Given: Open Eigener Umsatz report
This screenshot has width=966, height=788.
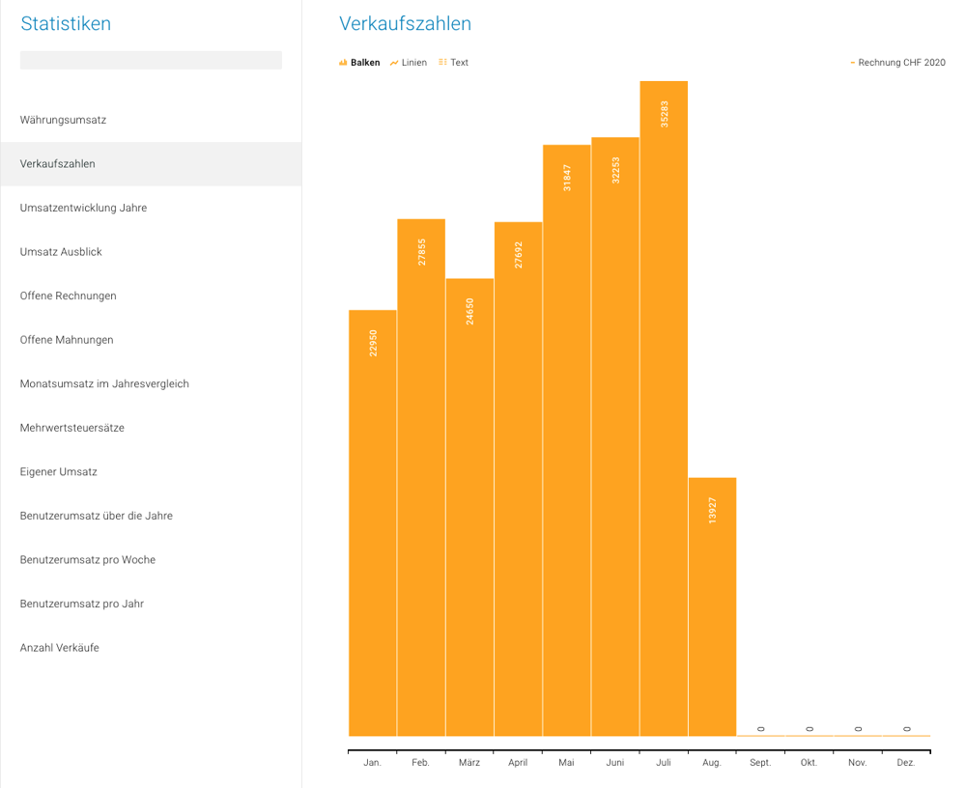Looking at the screenshot, I should (x=58, y=472).
